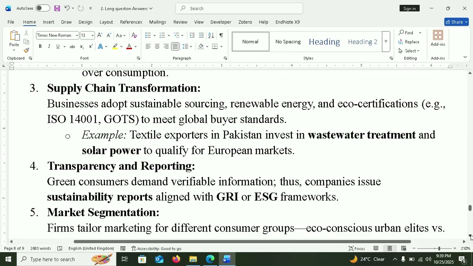Switch to the Review tab
This screenshot has height=266, width=473.
(180, 22)
